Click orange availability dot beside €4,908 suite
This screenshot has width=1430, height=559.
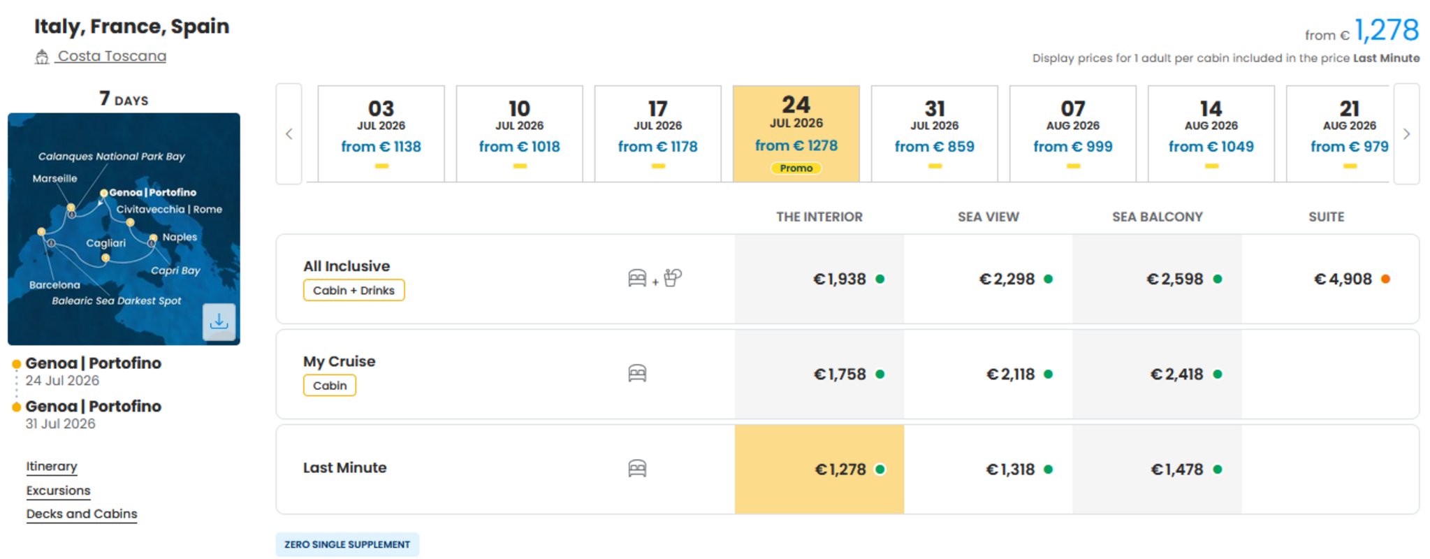[x=1385, y=279]
